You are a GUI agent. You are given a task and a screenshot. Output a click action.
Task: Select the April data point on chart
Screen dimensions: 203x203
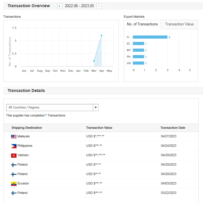click(101, 35)
